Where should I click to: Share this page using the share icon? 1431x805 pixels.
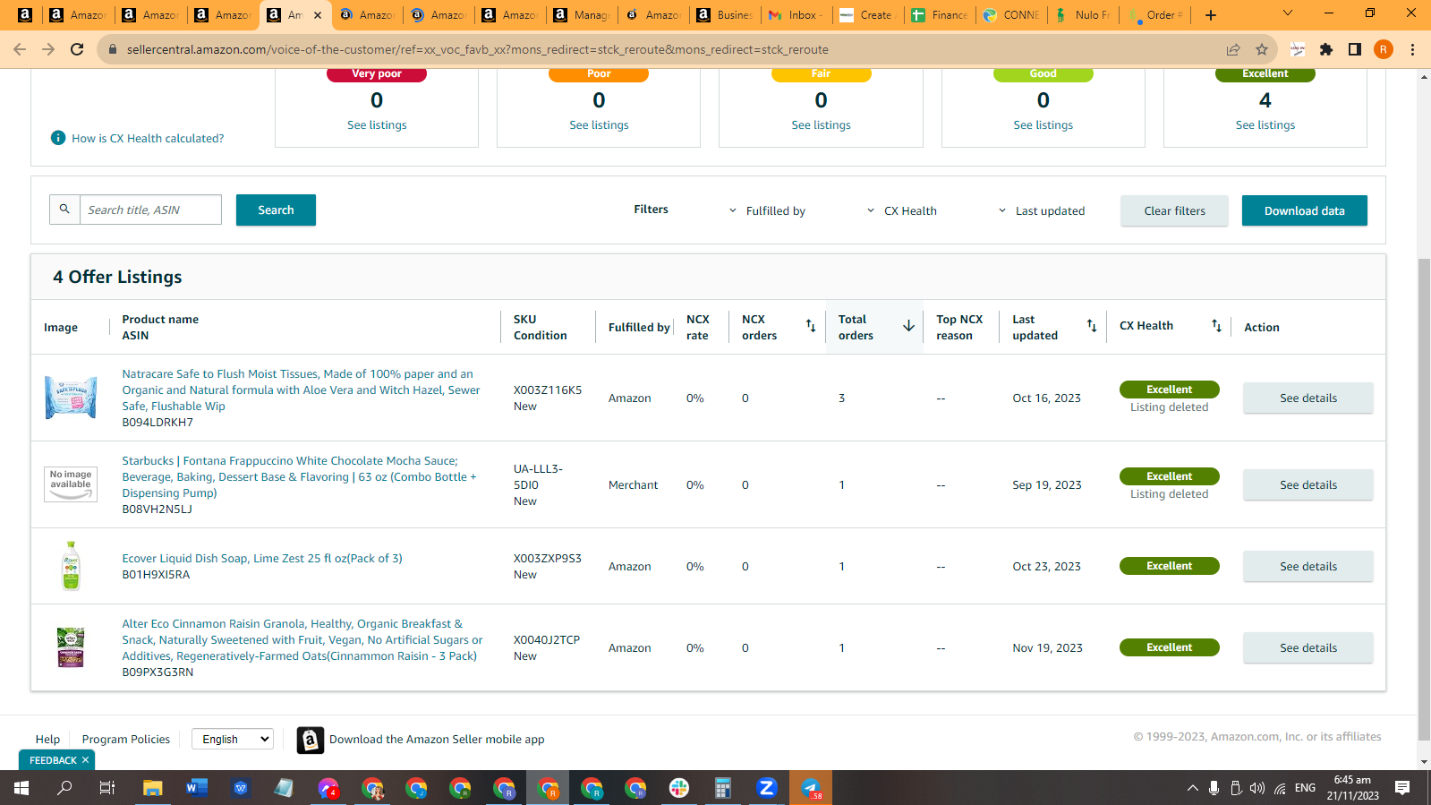(1233, 49)
